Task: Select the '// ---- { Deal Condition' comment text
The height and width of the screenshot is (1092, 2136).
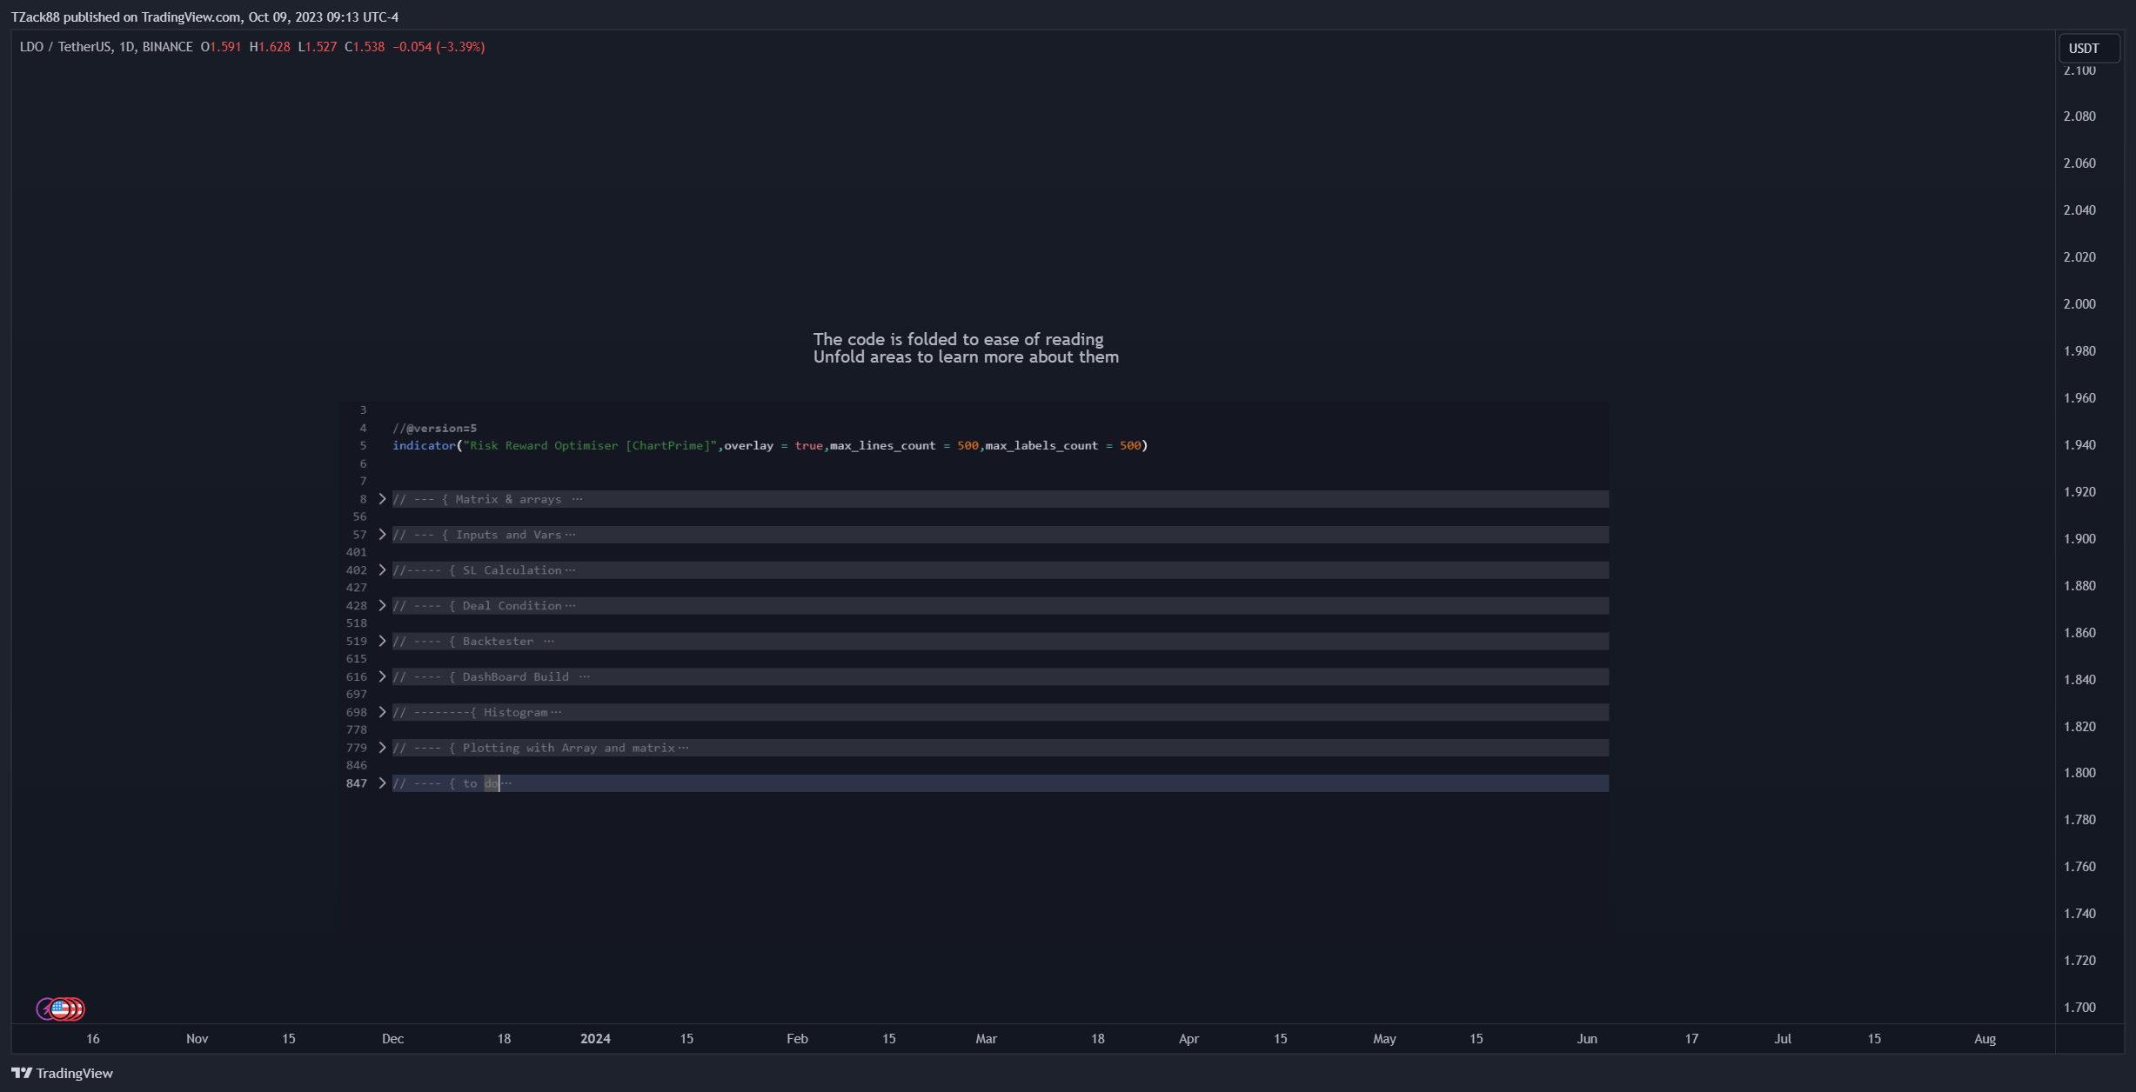Action: [477, 606]
